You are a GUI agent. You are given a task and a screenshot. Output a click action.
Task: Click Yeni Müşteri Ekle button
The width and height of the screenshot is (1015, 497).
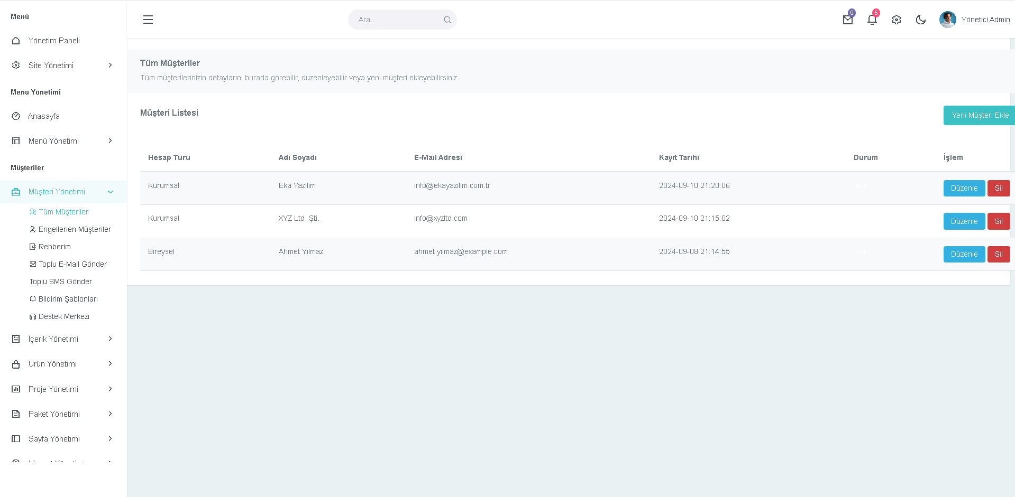coord(980,115)
